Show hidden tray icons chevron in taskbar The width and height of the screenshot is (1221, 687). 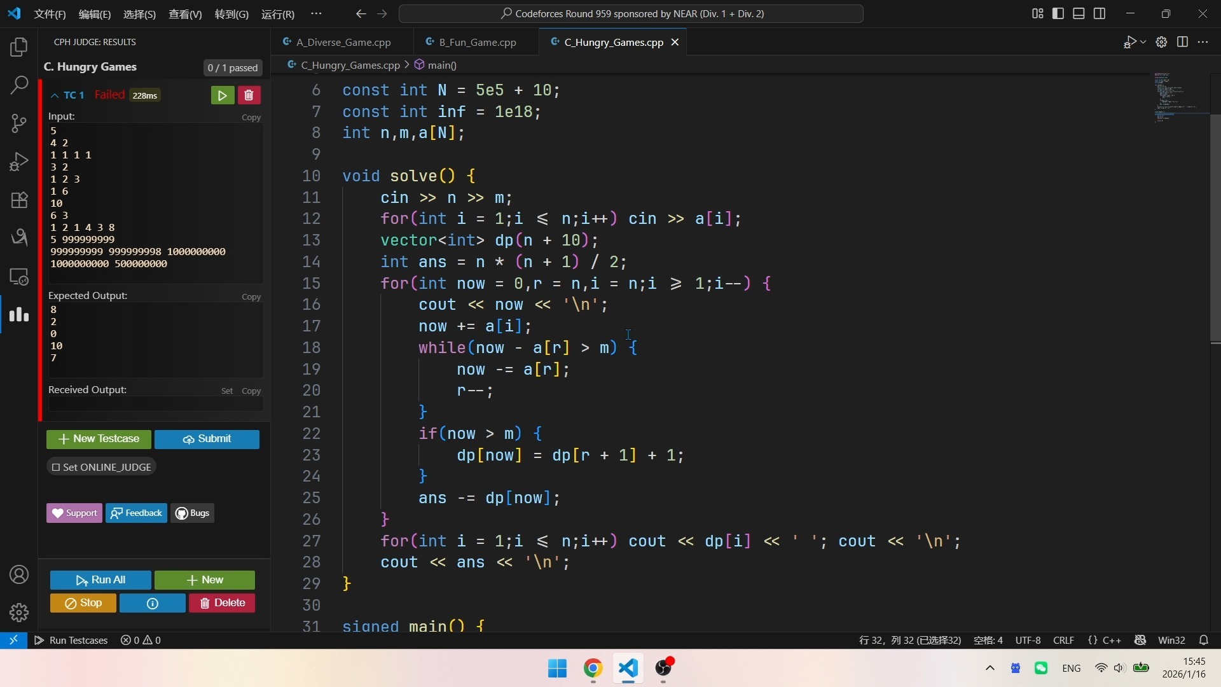[990, 668]
